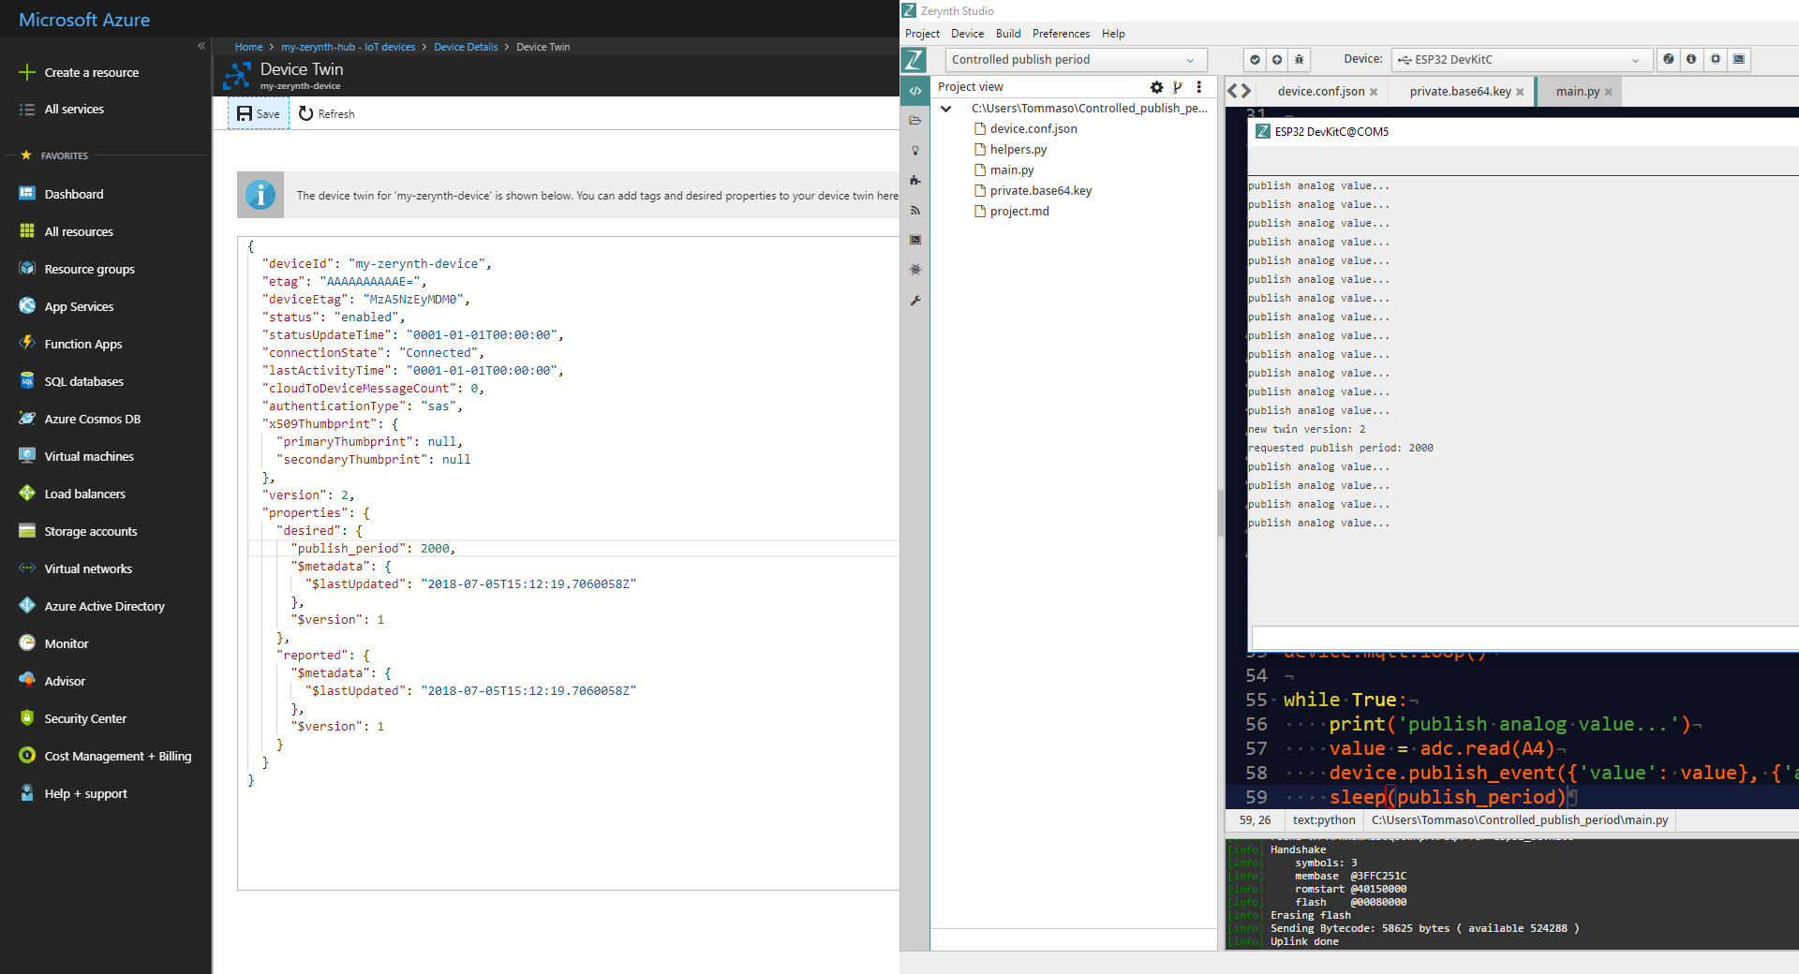Open the Help menu
1799x974 pixels.
click(1113, 34)
